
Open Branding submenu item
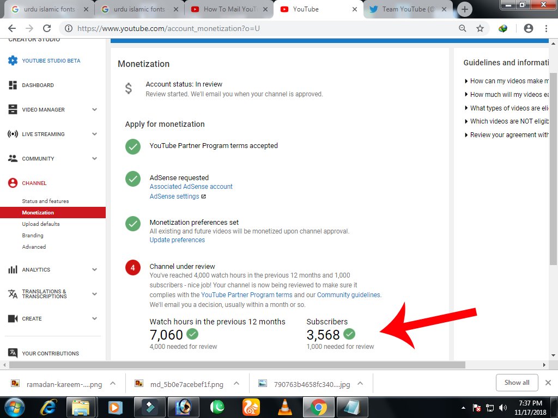(x=32, y=235)
